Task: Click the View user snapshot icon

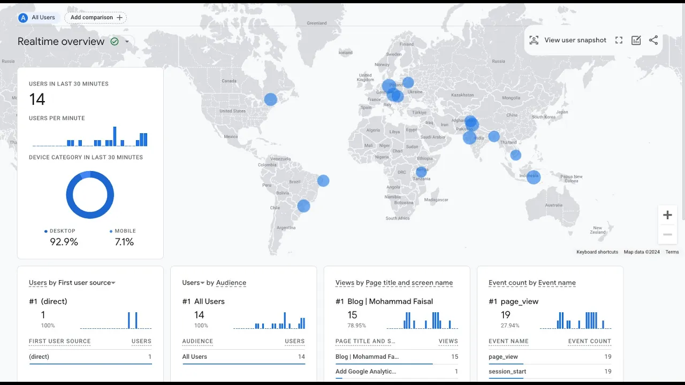Action: tap(534, 40)
